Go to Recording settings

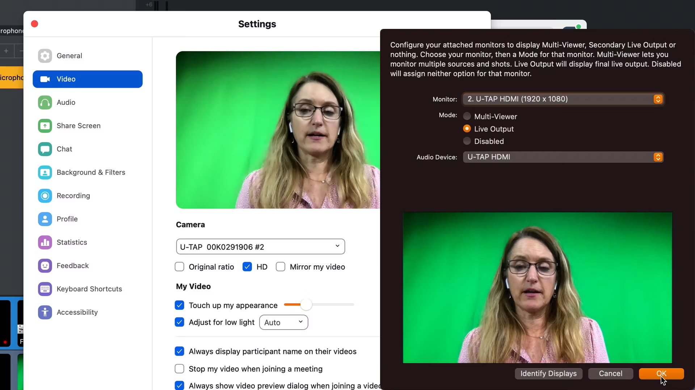click(x=88, y=196)
